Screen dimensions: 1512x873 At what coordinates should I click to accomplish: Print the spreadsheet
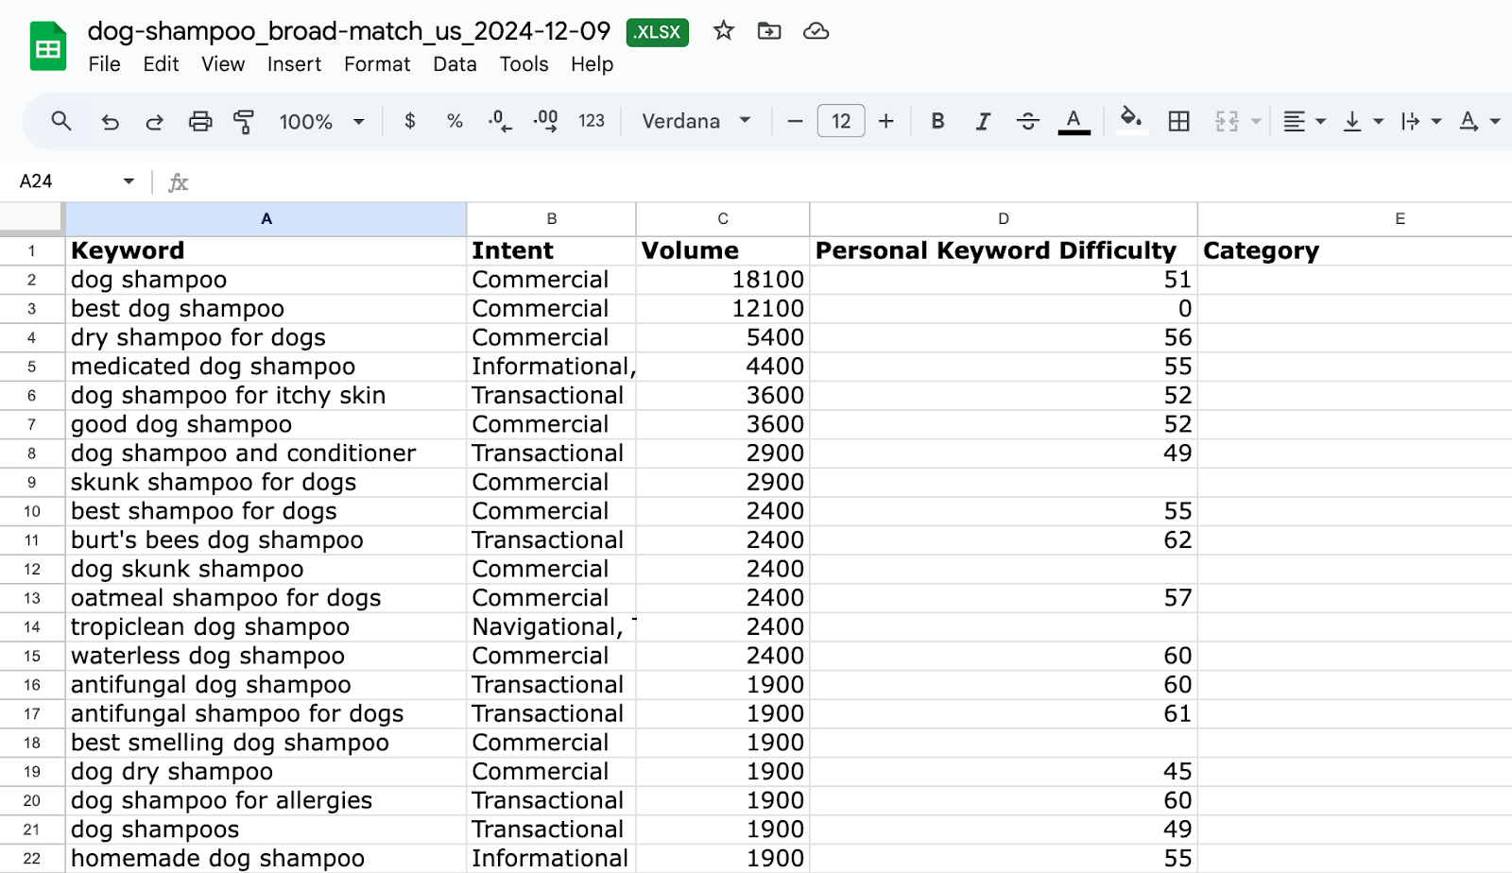200,121
